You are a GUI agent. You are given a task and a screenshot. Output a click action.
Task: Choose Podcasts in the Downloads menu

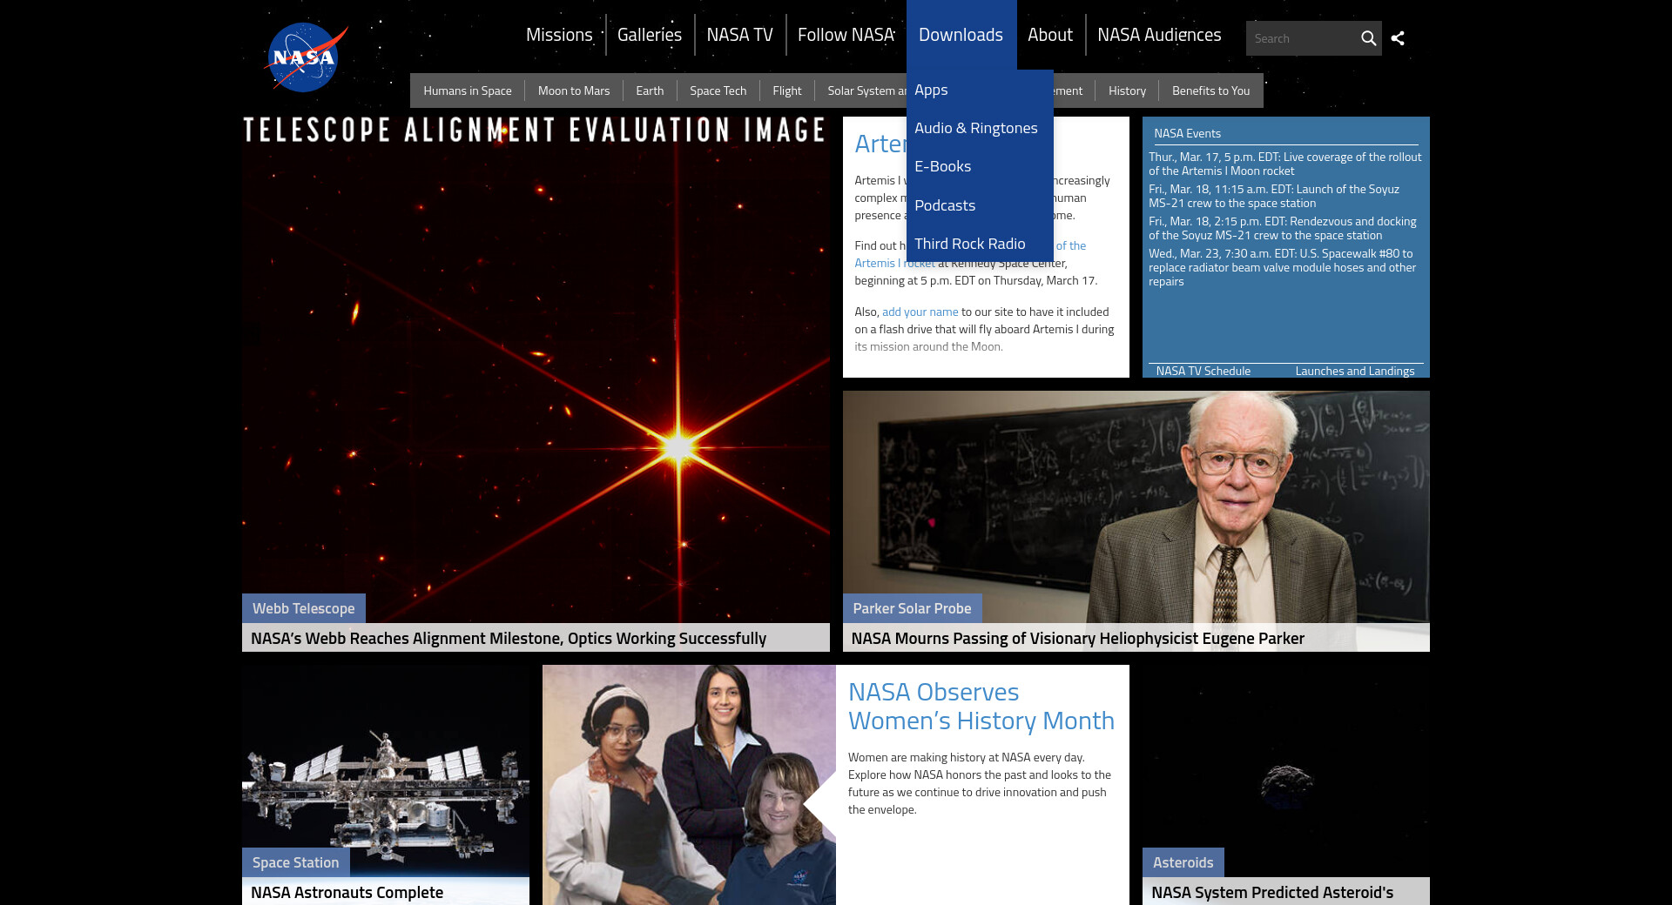point(980,205)
